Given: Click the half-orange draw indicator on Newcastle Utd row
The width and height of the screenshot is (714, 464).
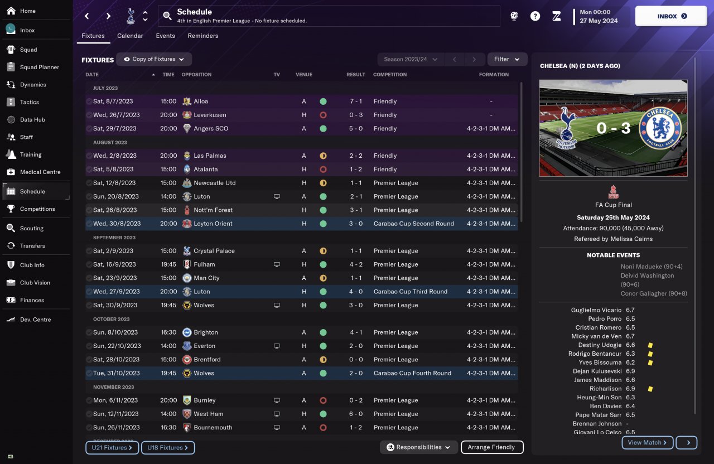Looking at the screenshot, I should coord(323,183).
